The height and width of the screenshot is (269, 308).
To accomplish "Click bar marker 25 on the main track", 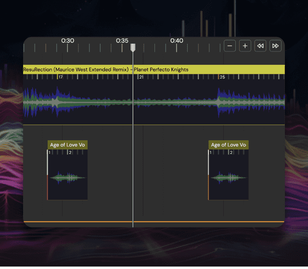I will pos(222,77).
